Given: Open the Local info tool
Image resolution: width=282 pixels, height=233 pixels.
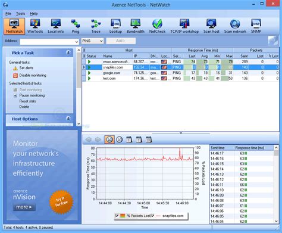Looking at the screenshot, I should click(56, 26).
